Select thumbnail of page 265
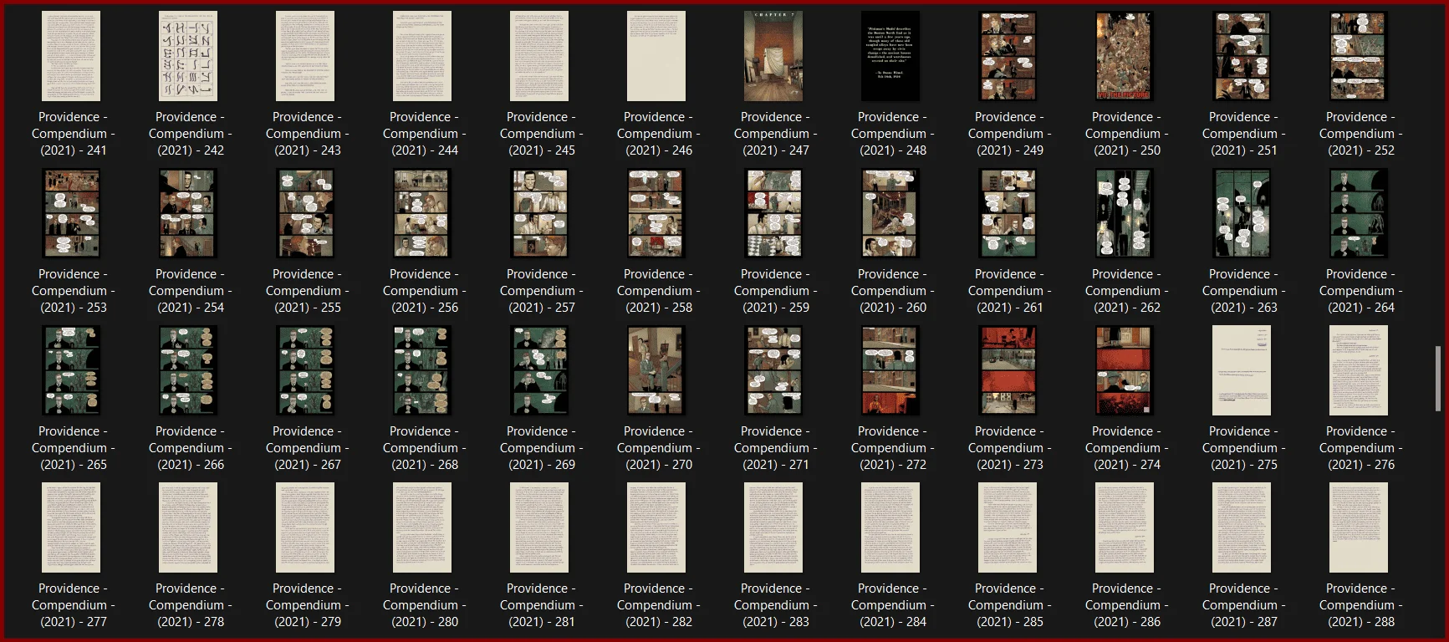This screenshot has height=642, width=1449. (x=71, y=370)
